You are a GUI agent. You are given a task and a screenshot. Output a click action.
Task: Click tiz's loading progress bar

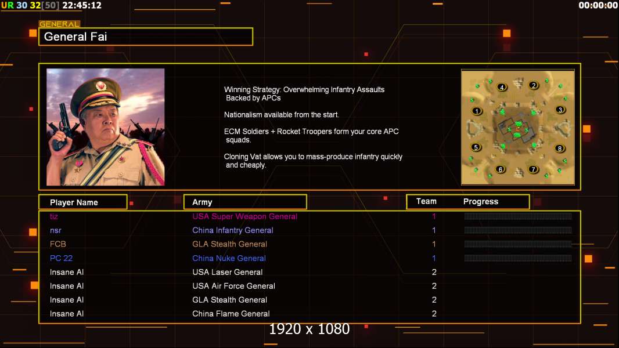[x=517, y=216]
